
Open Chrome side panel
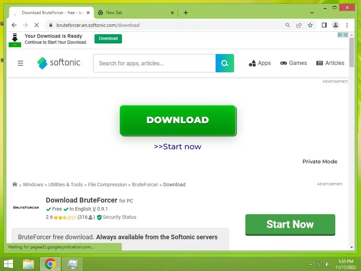324,25
